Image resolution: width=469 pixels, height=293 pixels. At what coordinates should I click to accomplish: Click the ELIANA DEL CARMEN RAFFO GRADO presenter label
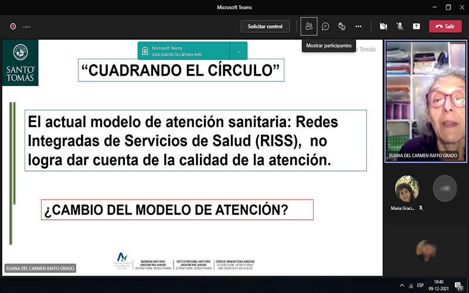point(40,268)
